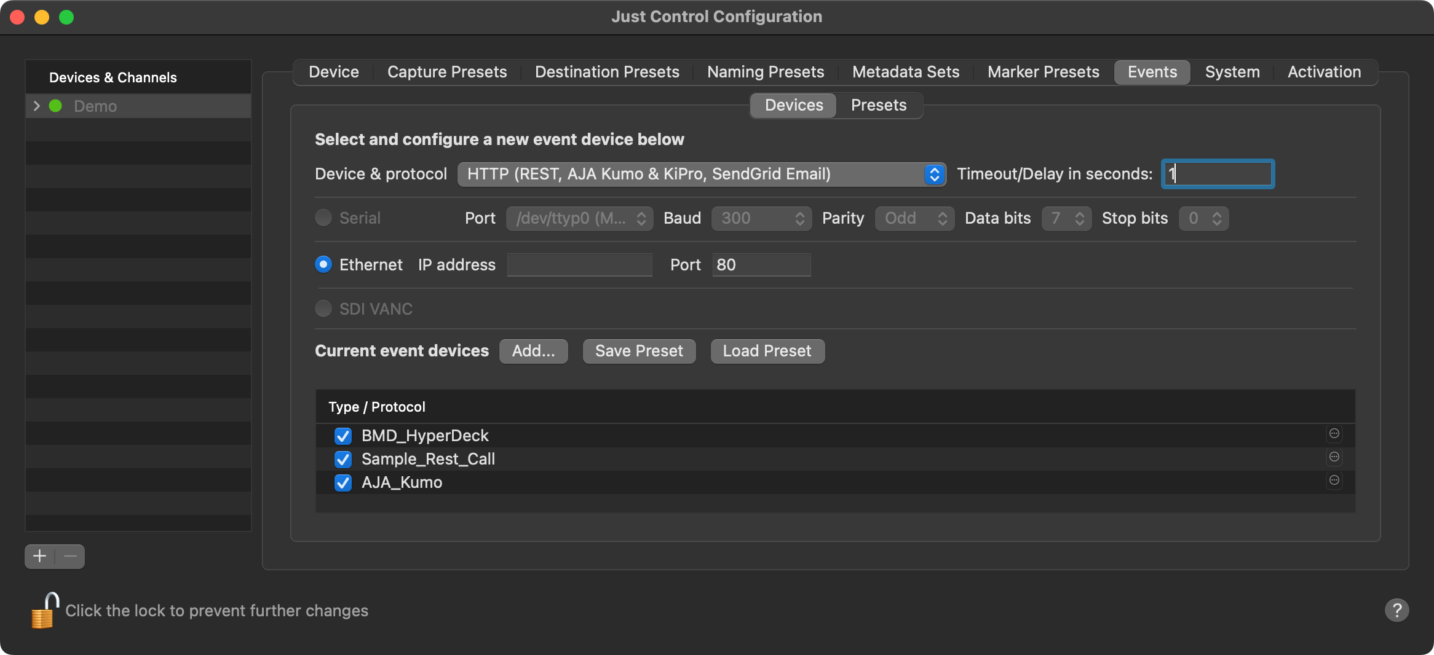Open help with the question mark button
Screen dimensions: 1434x655
[x=1396, y=610]
